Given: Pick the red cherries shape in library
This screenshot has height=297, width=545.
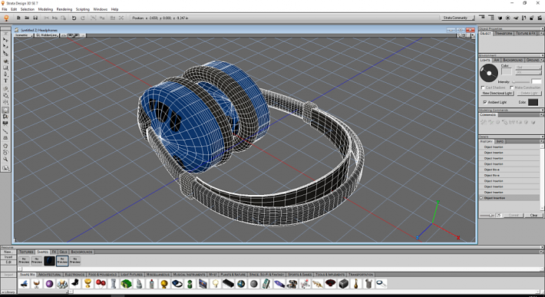Looking at the screenshot, I should click(101, 284).
